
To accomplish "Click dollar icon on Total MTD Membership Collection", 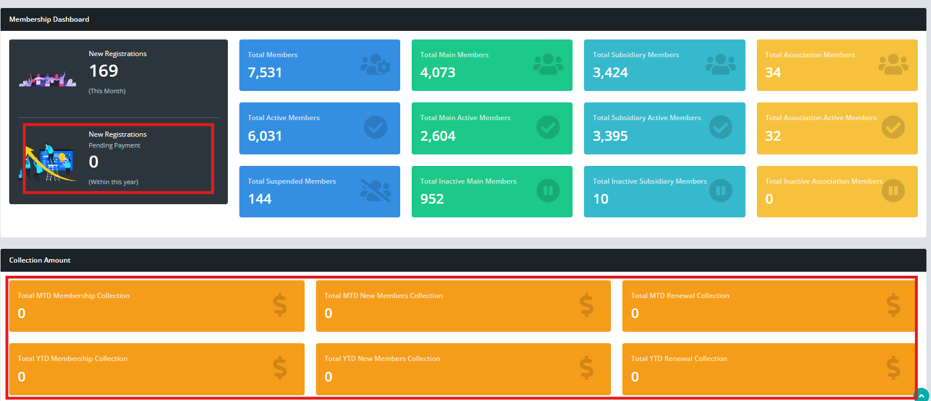I will 280,305.
